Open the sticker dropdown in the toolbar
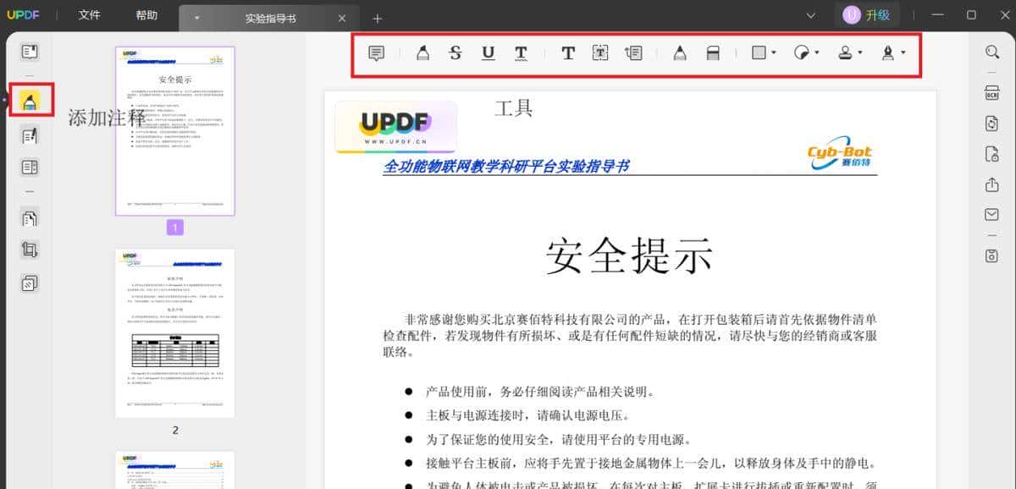Screen dimensions: 1016x489 pyautogui.click(x=805, y=52)
